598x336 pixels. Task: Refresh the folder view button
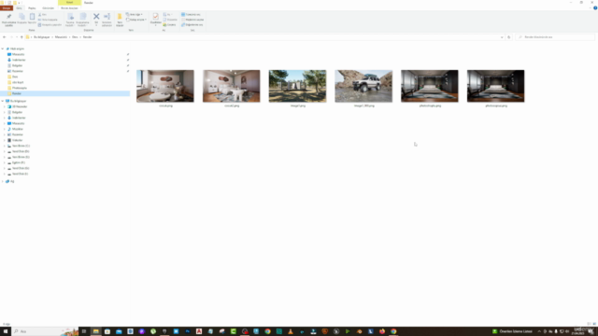click(508, 37)
